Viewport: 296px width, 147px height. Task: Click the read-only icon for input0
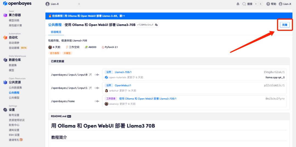pyautogui.click(x=90, y=75)
